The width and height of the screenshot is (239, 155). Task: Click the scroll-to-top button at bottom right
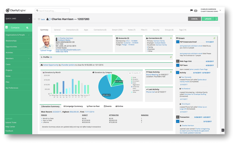[223, 130]
